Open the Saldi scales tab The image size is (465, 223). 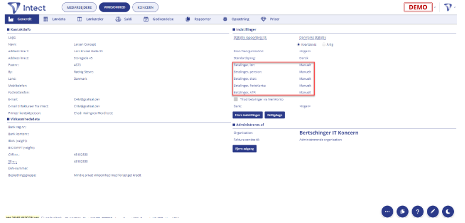tap(124, 19)
